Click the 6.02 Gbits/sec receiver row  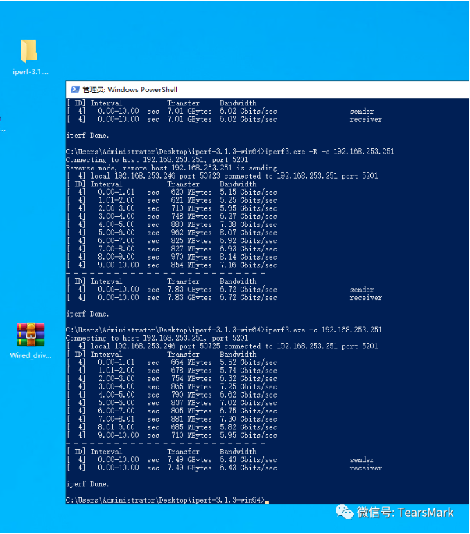click(225, 120)
